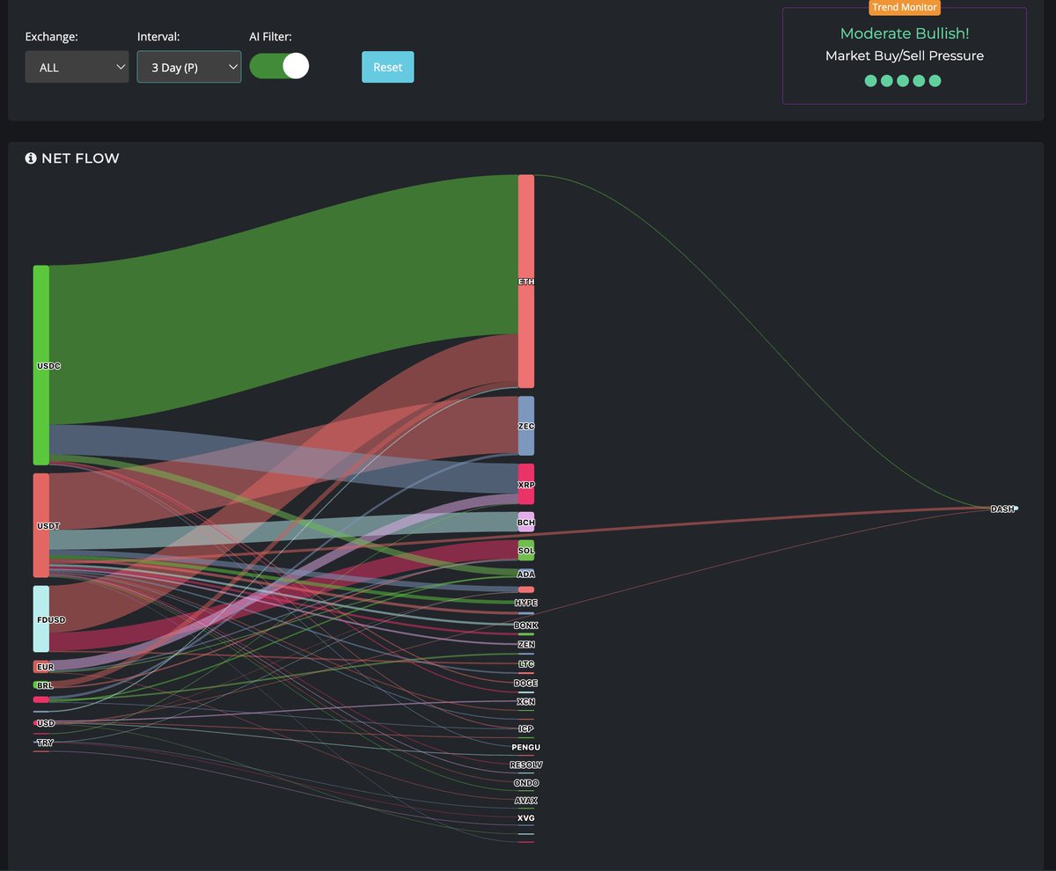
Task: Expand the Interval dropdown showing 3 Day (P)
Action: tap(188, 67)
